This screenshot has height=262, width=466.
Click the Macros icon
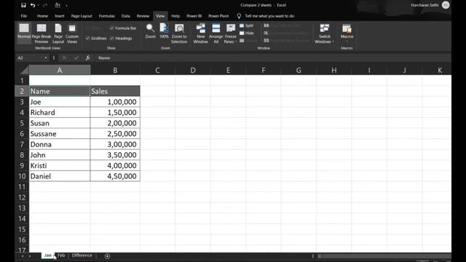(347, 29)
